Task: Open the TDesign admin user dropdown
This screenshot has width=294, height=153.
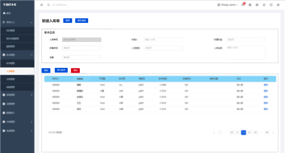Action: point(228,5)
